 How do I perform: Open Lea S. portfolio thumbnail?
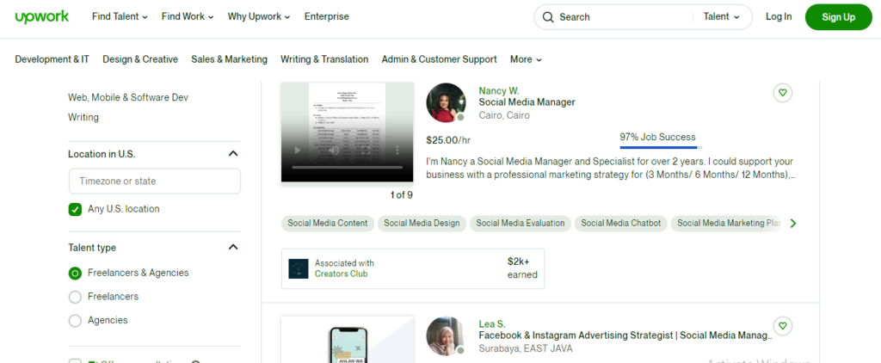[x=348, y=340]
